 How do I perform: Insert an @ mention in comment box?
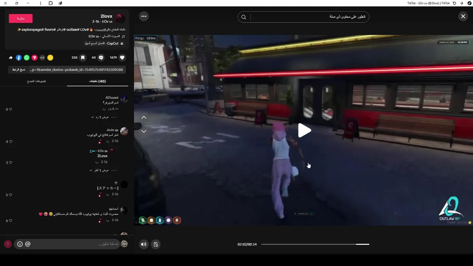click(28, 244)
